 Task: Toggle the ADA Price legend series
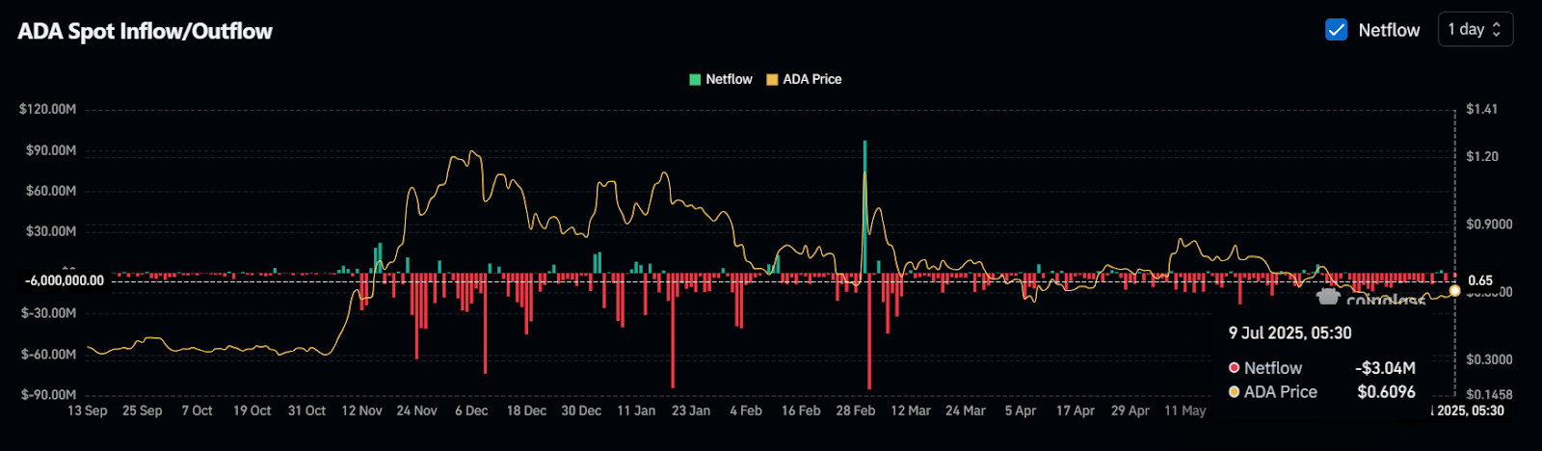pyautogui.click(x=804, y=79)
